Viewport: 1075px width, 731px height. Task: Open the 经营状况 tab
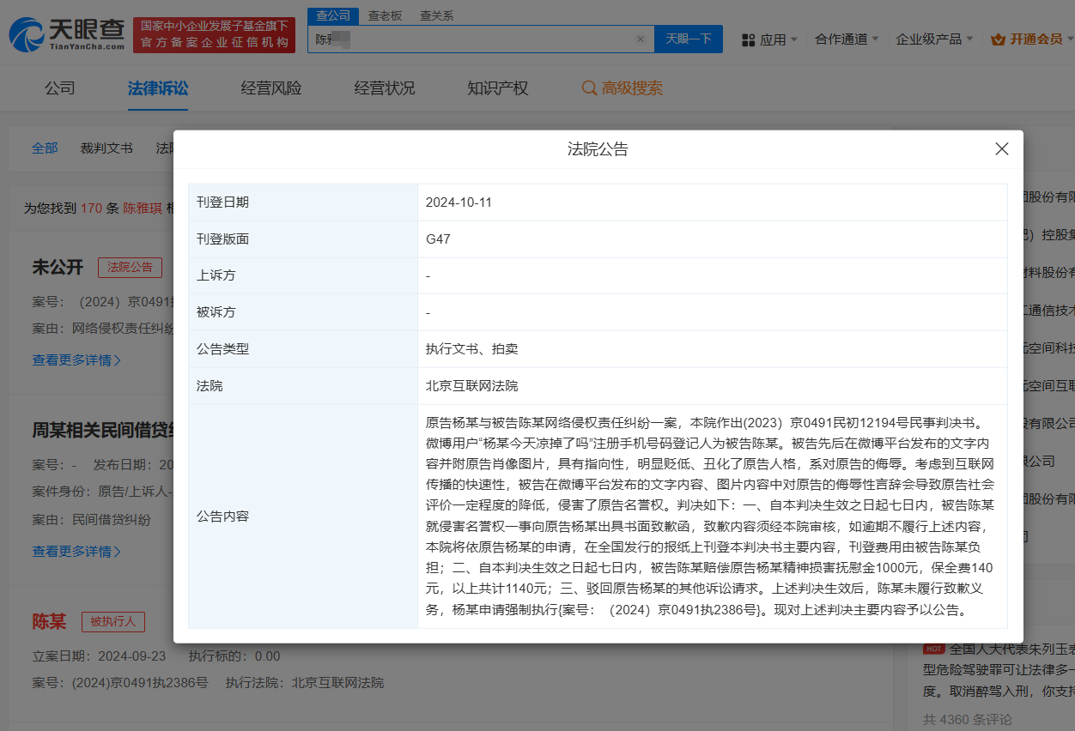384,88
